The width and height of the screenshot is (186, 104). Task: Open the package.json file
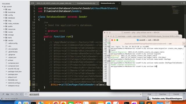pos(13,75)
